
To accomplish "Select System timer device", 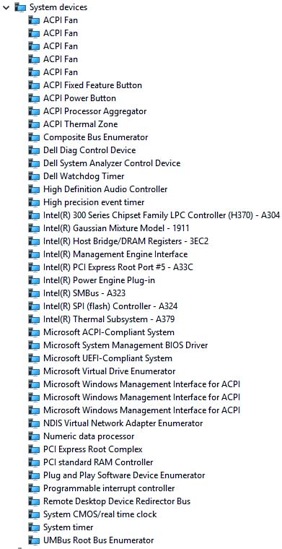I will (x=68, y=527).
